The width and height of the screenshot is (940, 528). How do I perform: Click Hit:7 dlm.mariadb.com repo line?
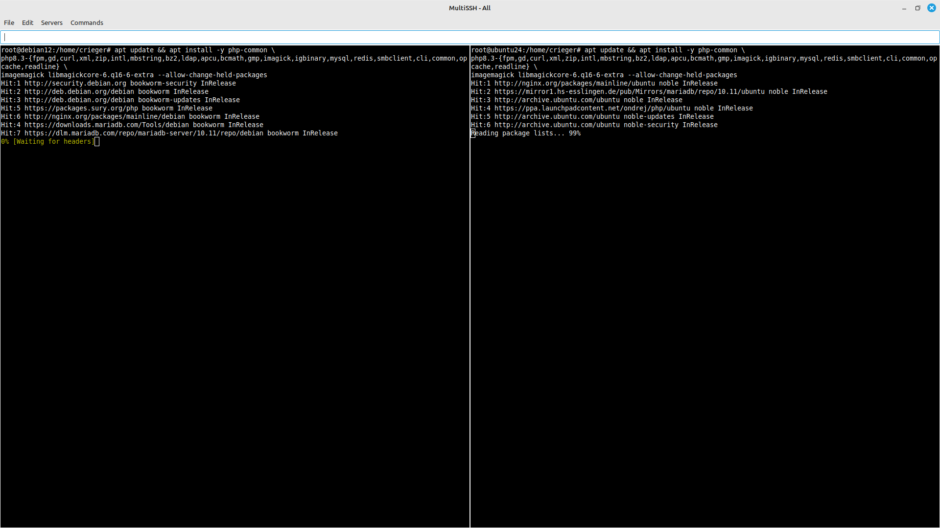coord(169,133)
